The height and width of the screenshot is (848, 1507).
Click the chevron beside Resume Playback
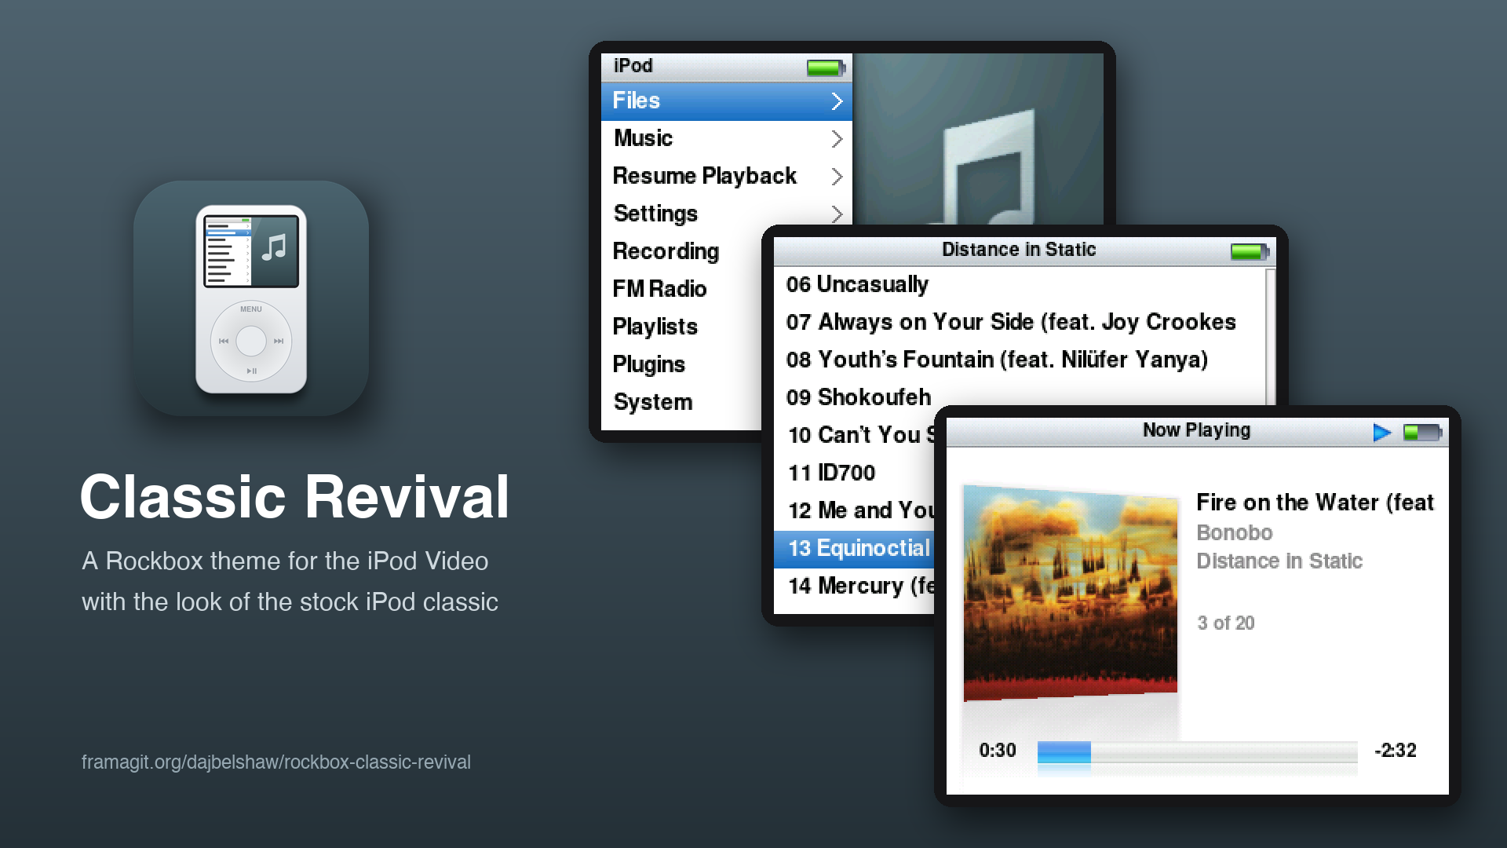point(837,177)
